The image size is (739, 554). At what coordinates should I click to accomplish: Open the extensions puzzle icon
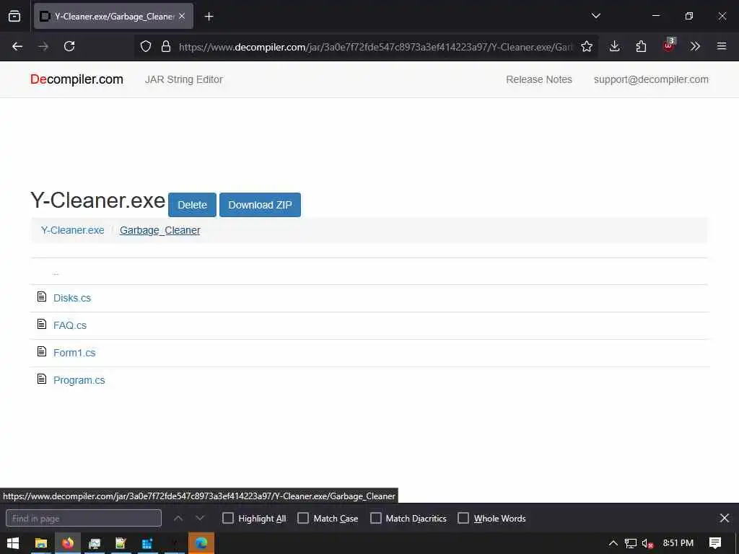pos(641,46)
